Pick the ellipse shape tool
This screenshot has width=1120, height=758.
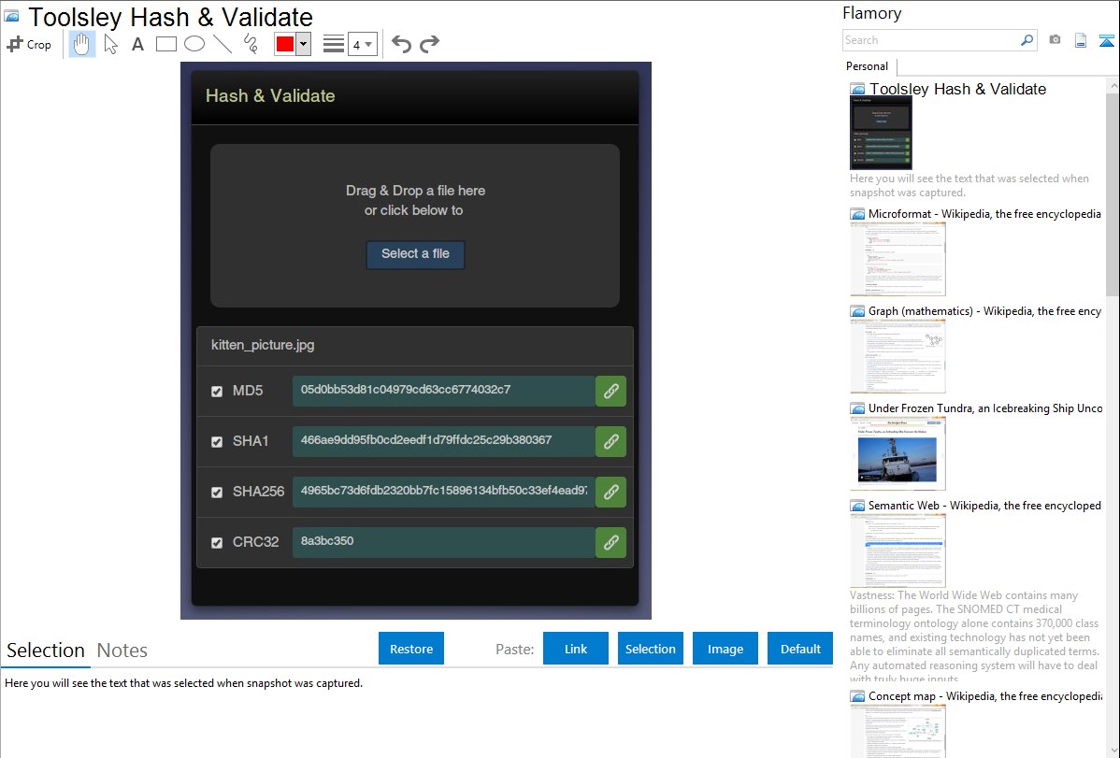pos(194,44)
